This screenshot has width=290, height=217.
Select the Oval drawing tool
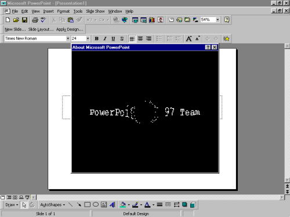(x=96, y=205)
